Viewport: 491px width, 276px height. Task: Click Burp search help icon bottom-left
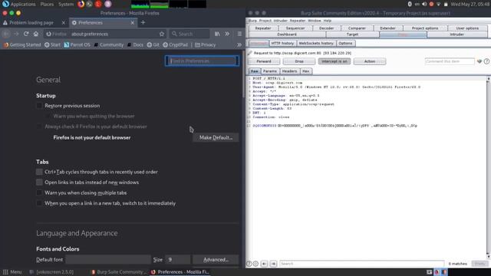pyautogui.click(x=249, y=264)
